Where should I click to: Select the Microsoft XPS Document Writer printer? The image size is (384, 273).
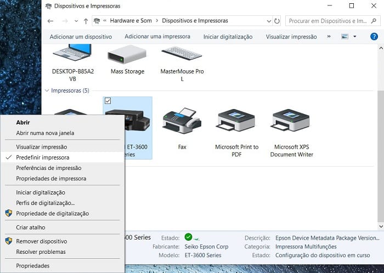tap(290, 120)
